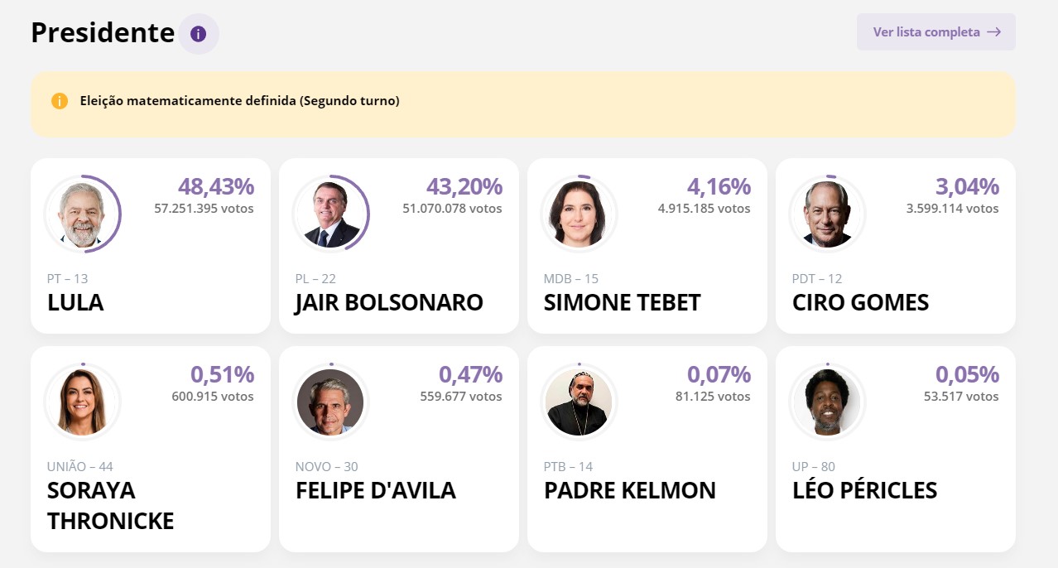Click the JAIR BOLSONARO name
The image size is (1058, 568).
pyautogui.click(x=389, y=302)
